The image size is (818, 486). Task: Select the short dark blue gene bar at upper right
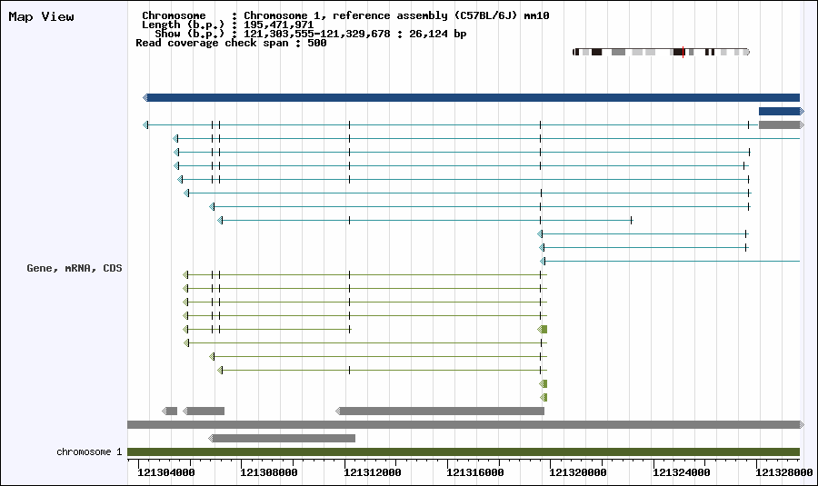point(780,111)
